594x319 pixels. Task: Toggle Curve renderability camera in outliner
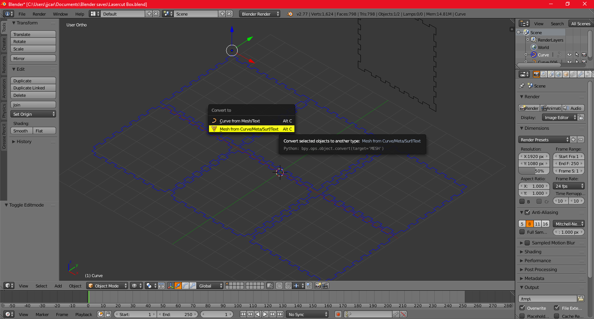(584, 55)
